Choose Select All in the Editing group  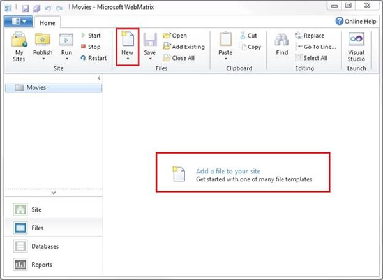(x=312, y=58)
